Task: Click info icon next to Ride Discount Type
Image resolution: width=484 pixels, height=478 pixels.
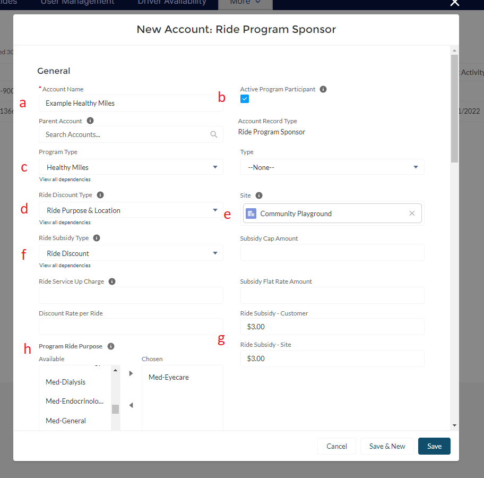Action: coord(100,195)
